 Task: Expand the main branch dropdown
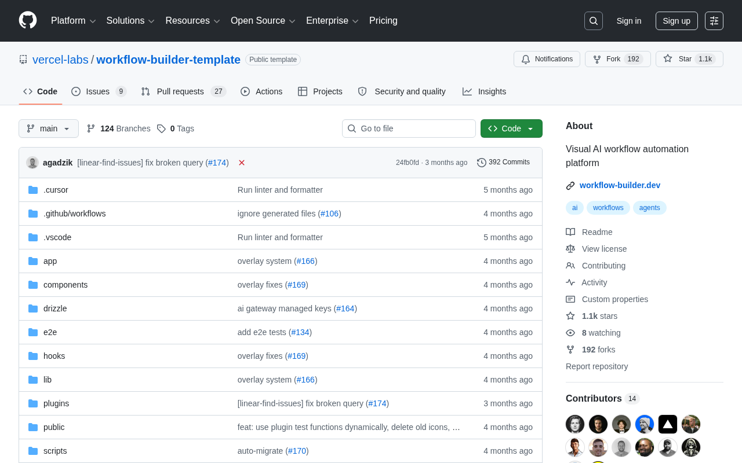pos(49,128)
